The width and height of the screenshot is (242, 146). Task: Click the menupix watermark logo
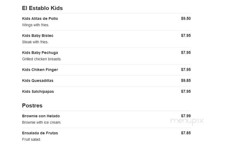tap(187, 121)
